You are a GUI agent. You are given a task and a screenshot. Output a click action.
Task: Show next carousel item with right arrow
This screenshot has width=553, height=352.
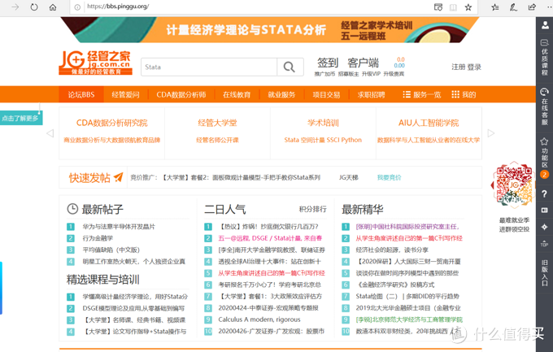[490, 133]
